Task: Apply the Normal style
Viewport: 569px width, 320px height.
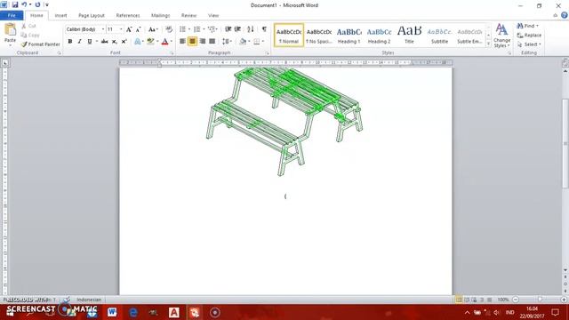Action: pos(289,36)
